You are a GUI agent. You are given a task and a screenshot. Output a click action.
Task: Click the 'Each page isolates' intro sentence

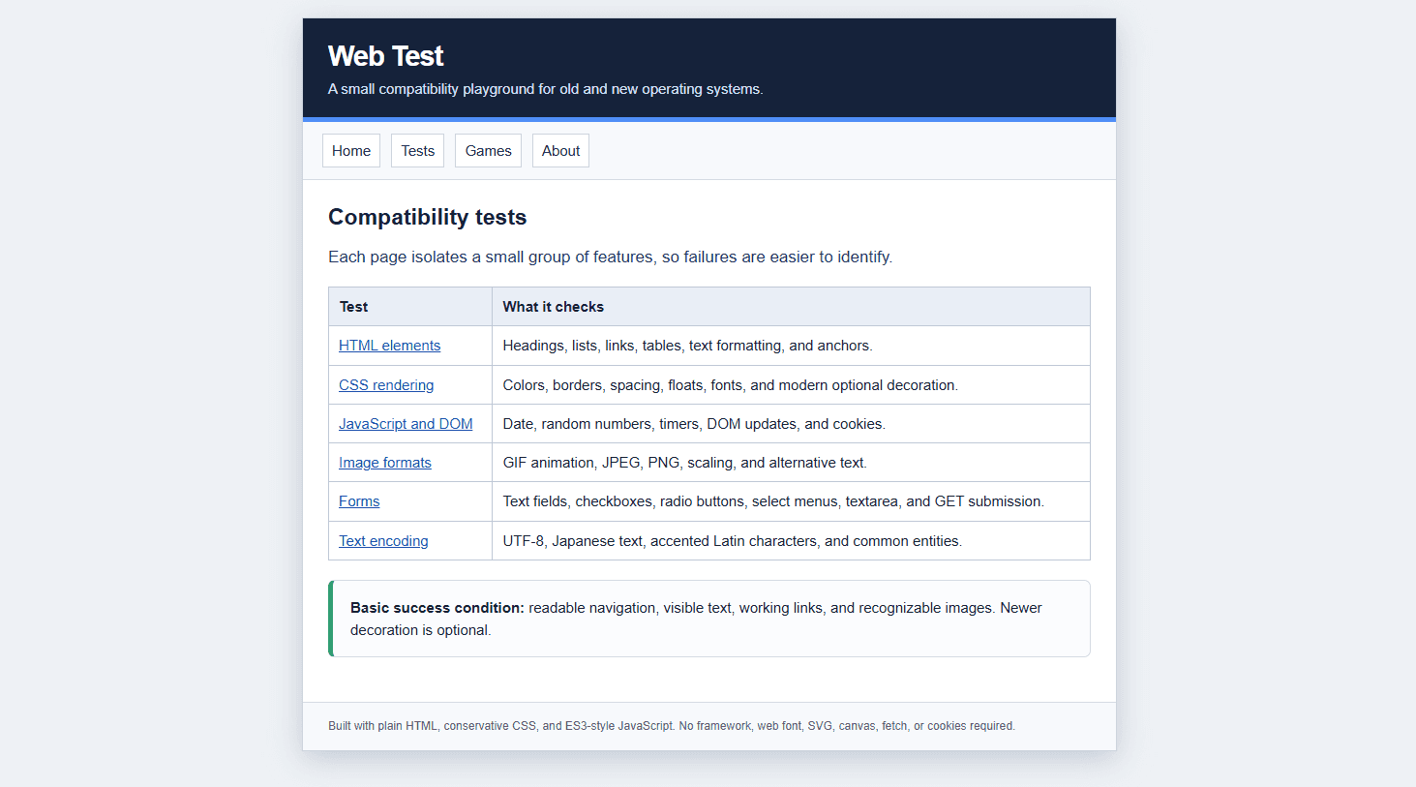(610, 257)
